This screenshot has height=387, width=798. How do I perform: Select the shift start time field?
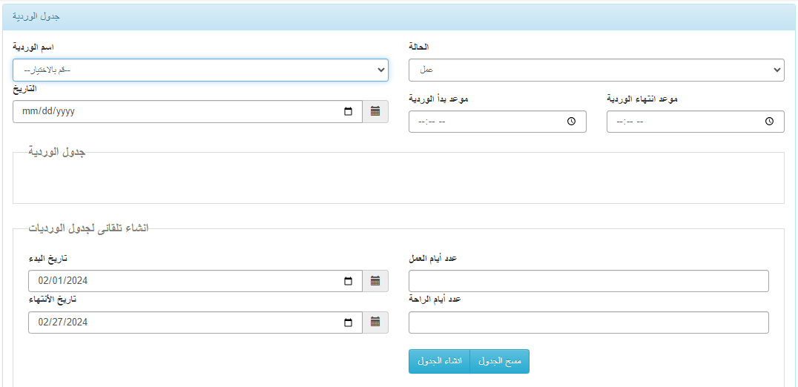[497, 122]
